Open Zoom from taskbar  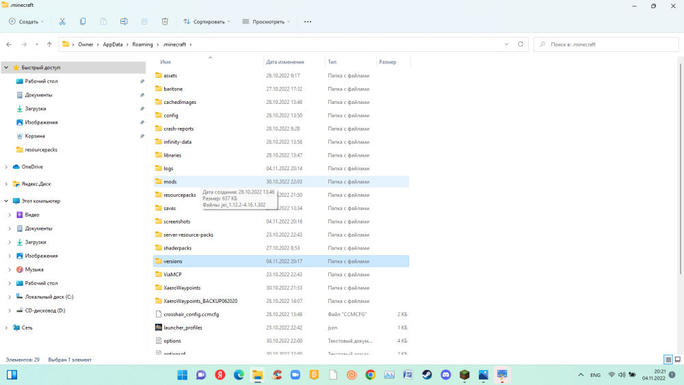pyautogui.click(x=295, y=375)
